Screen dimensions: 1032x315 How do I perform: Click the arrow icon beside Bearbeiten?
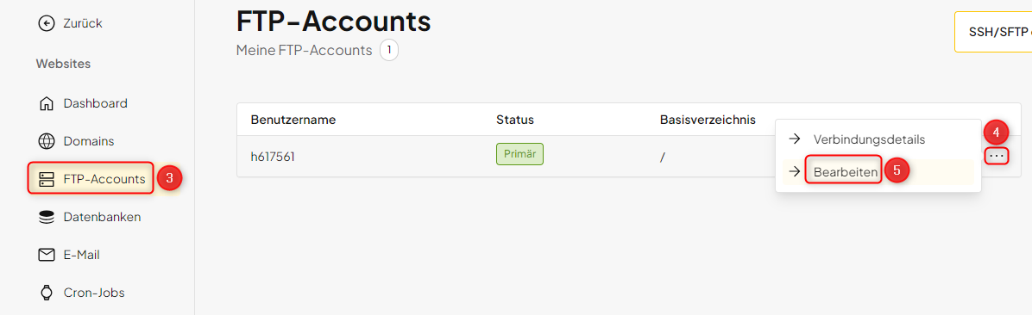point(795,172)
